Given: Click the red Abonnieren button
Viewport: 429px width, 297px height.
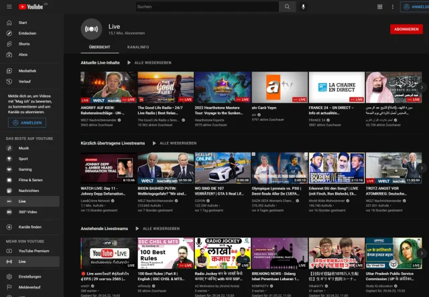Looking at the screenshot, I should pyautogui.click(x=406, y=29).
